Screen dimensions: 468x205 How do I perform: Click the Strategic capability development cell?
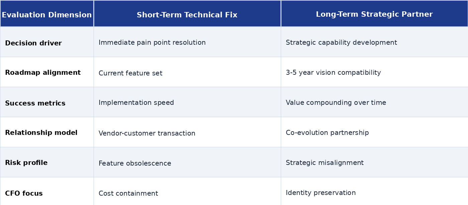(x=341, y=43)
